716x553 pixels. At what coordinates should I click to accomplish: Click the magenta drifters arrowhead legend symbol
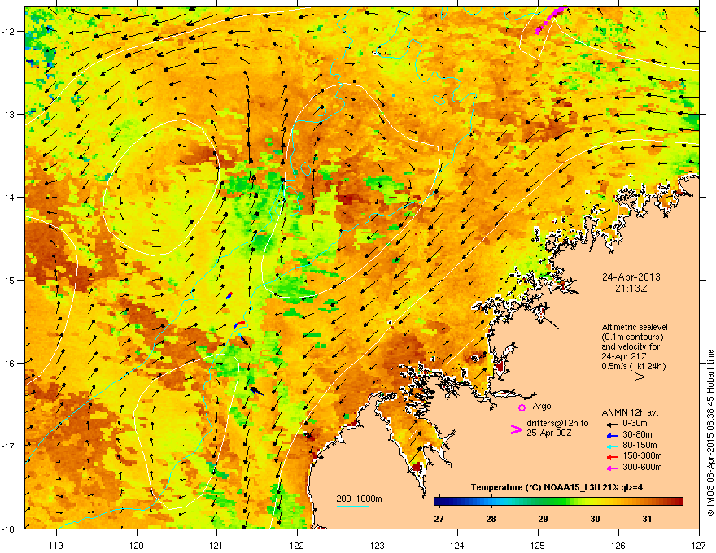point(516,429)
